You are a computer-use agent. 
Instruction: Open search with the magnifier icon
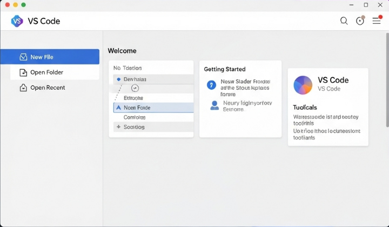[344, 21]
